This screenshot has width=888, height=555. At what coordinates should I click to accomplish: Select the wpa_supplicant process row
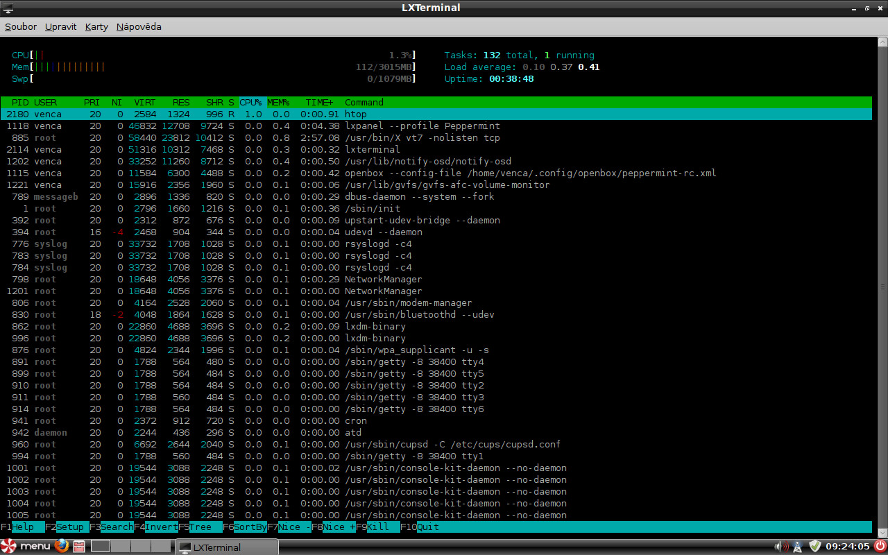(436, 350)
